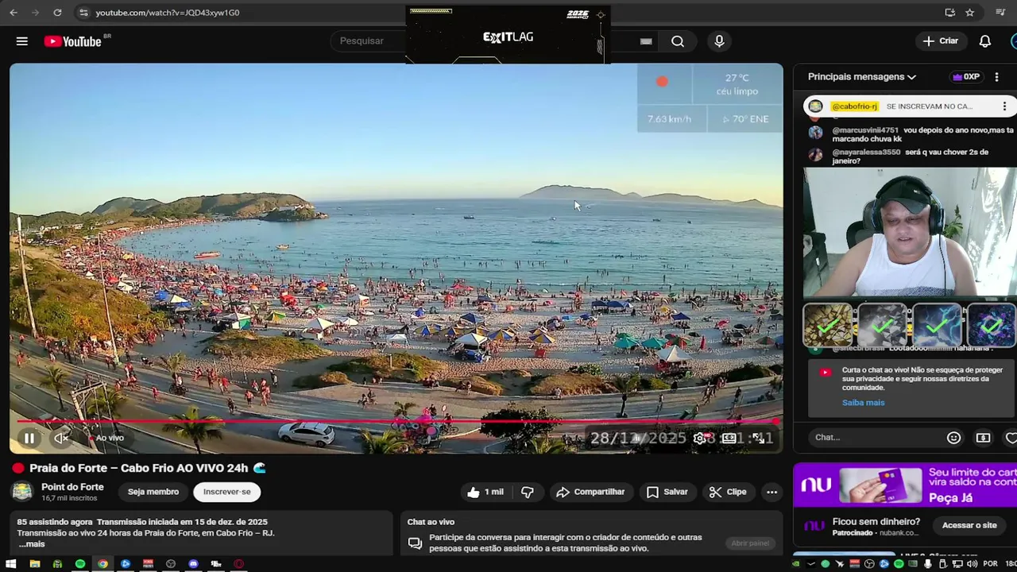Reload the page in the browser
Viewport: 1017px width, 572px height.
57,13
